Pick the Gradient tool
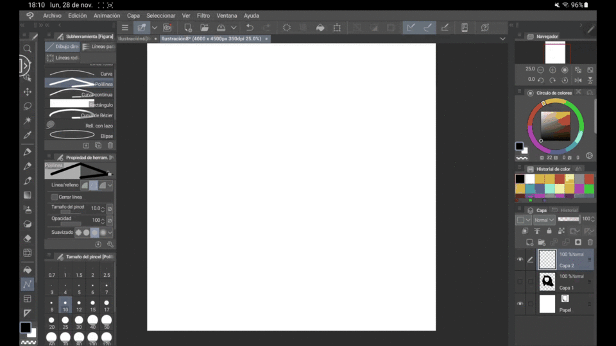Viewport: 616px width, 346px height. pos(28,195)
